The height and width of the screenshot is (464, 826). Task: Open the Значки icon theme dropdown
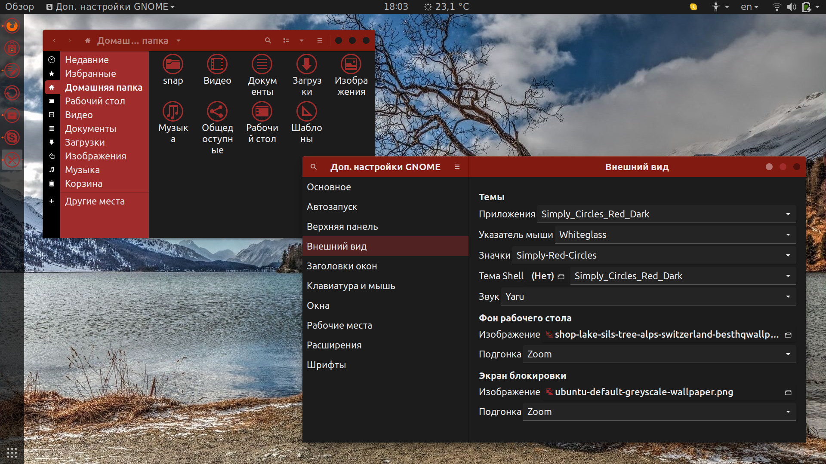[654, 255]
